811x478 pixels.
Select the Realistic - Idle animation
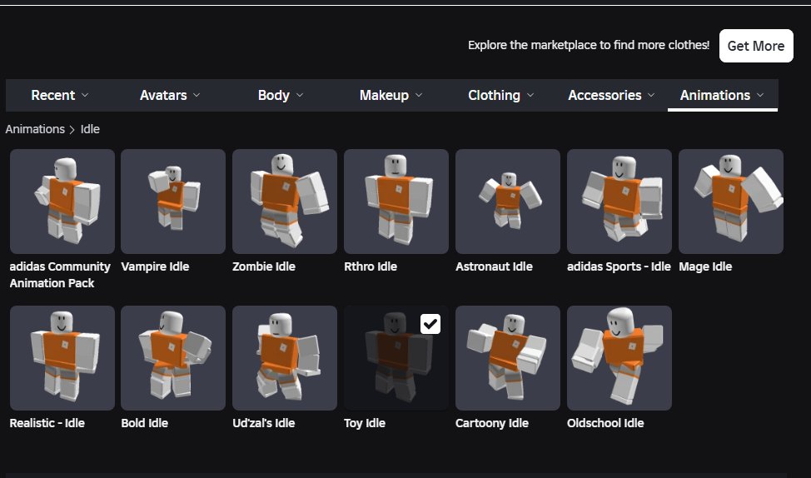62,358
